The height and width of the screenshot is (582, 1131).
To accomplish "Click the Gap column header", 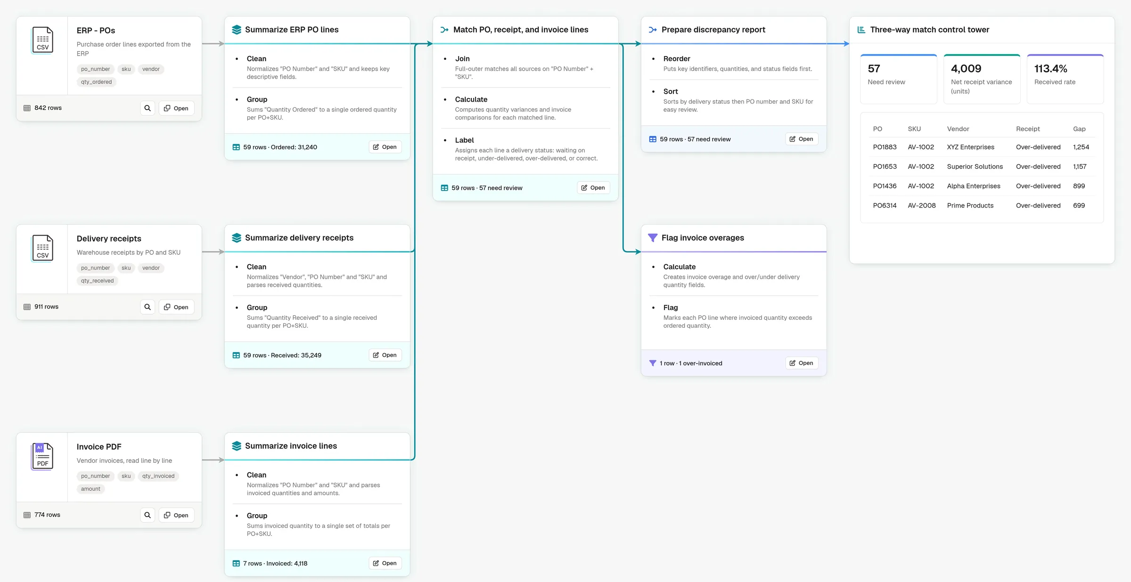I will (1079, 129).
